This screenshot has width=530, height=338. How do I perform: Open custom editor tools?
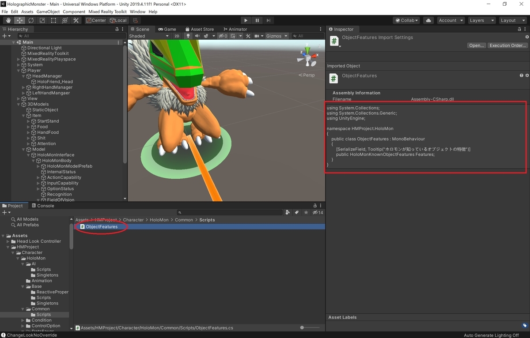click(x=76, y=20)
